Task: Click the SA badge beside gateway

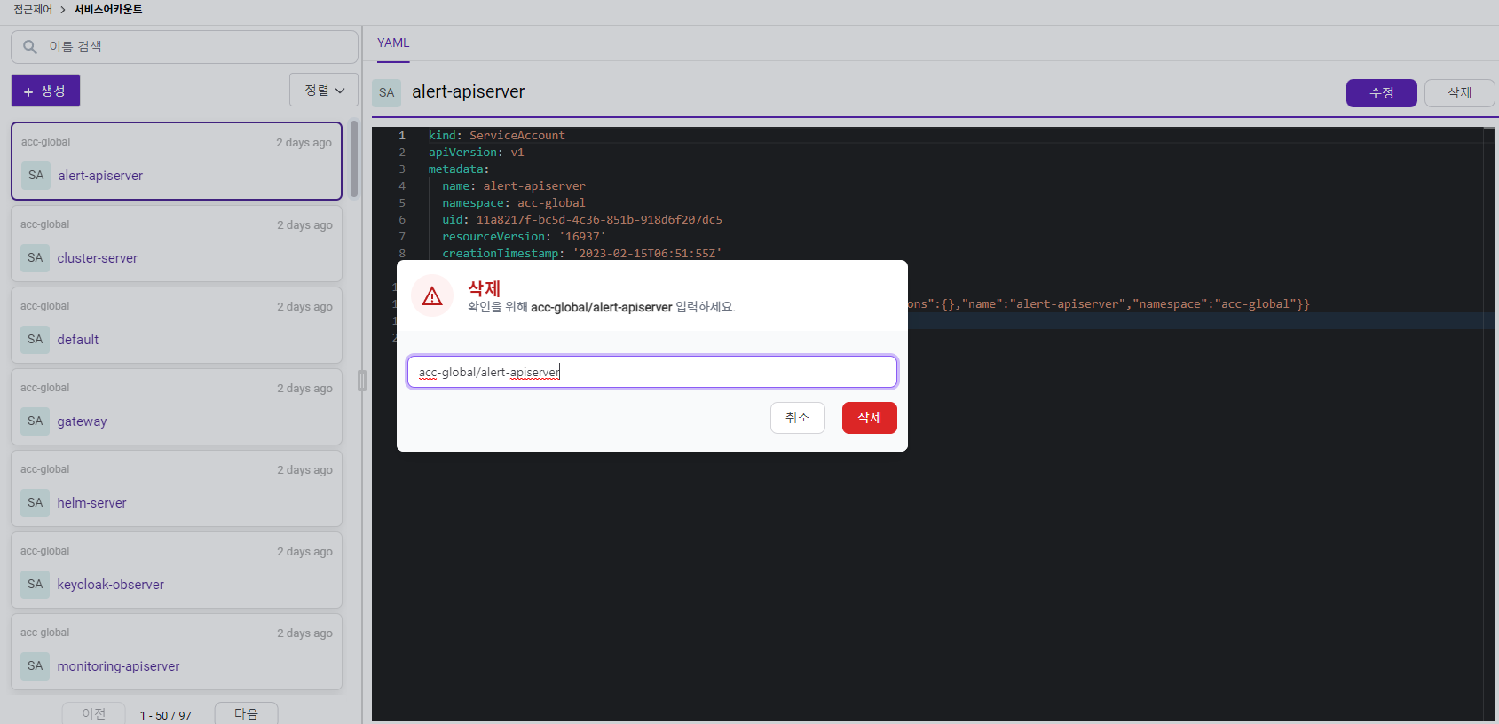Action: (x=36, y=421)
